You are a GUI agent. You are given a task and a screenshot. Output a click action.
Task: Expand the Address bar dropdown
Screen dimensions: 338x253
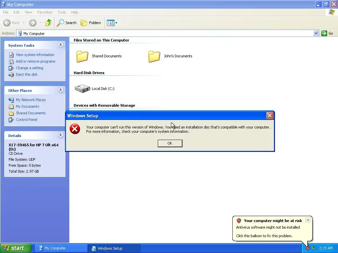[316, 33]
